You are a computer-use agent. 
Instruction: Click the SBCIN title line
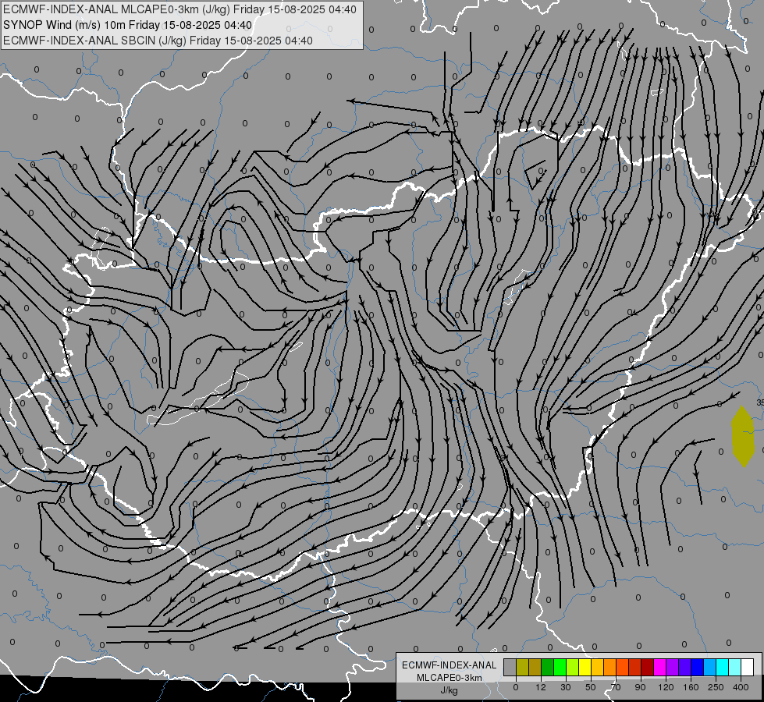pos(158,41)
